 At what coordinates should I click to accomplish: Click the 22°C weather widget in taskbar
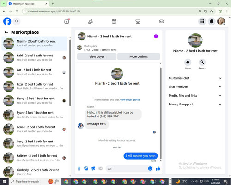click(x=182, y=181)
